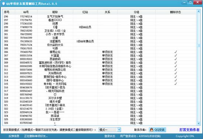Viewport: 203px width, 139px height.
Task: Click the minimize window button
Action: coord(185,3)
